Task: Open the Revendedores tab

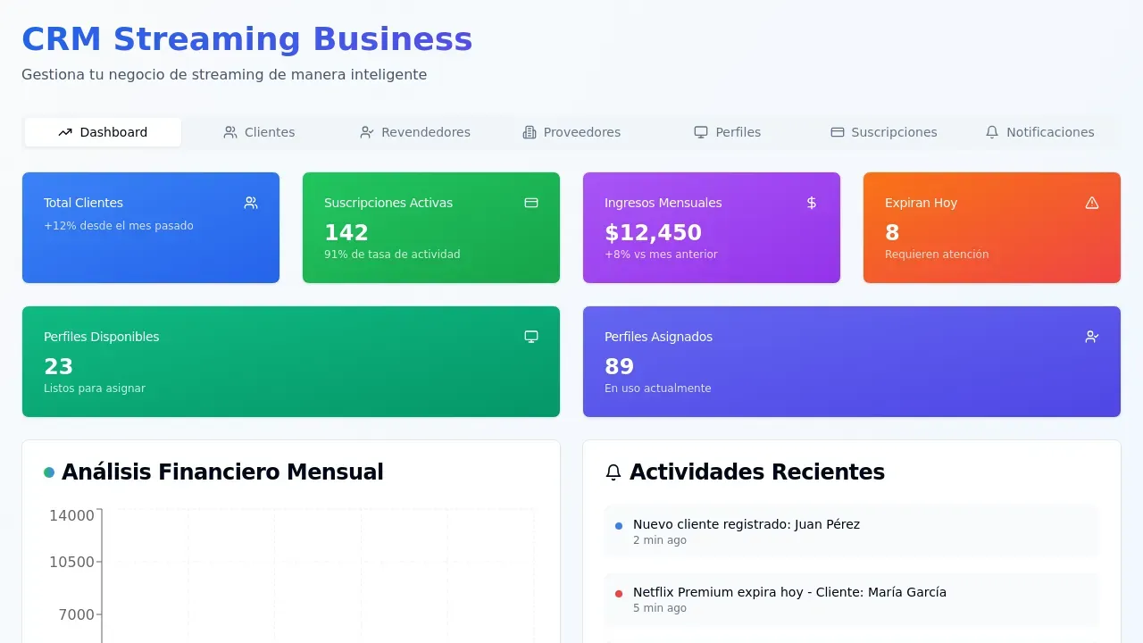Action: pyautogui.click(x=414, y=132)
